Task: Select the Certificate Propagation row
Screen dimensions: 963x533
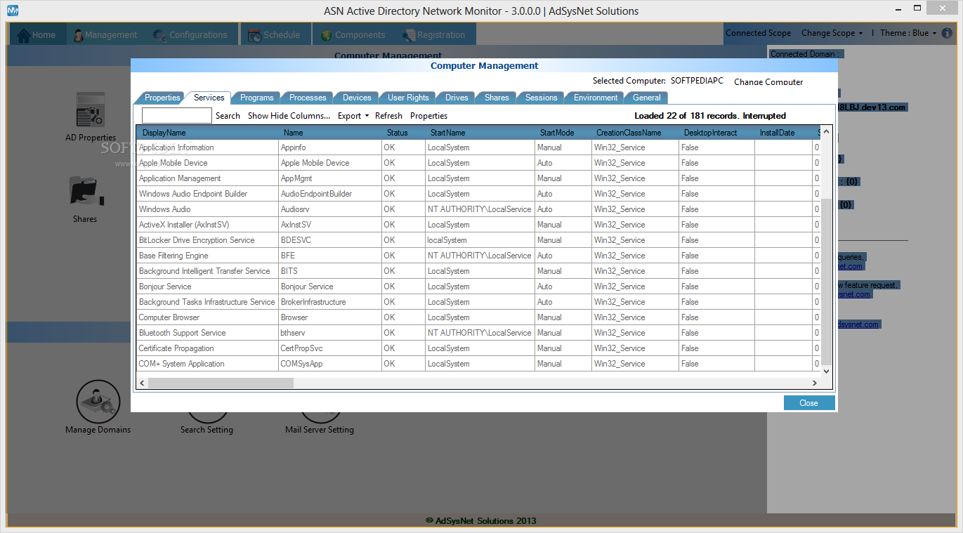Action: point(478,348)
